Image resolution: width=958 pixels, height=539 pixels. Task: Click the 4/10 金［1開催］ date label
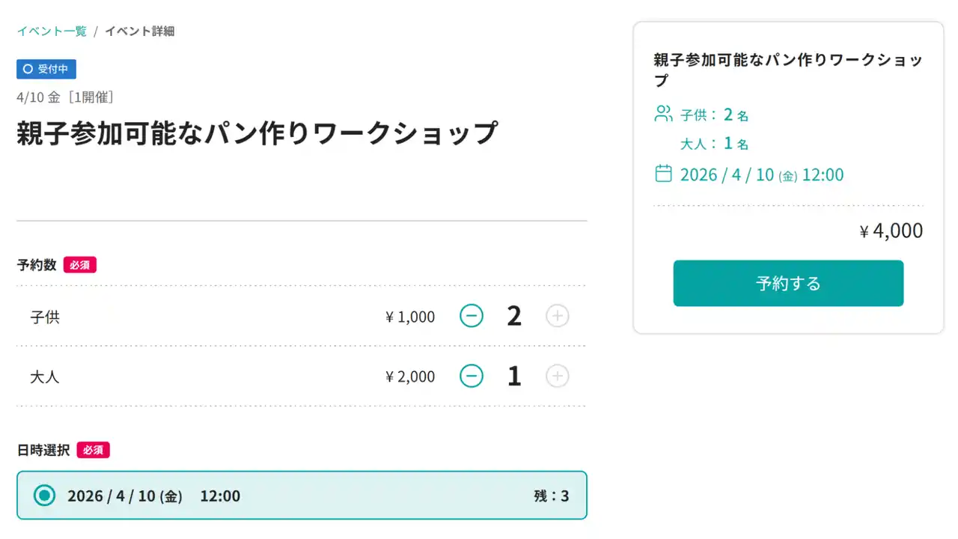tap(65, 97)
